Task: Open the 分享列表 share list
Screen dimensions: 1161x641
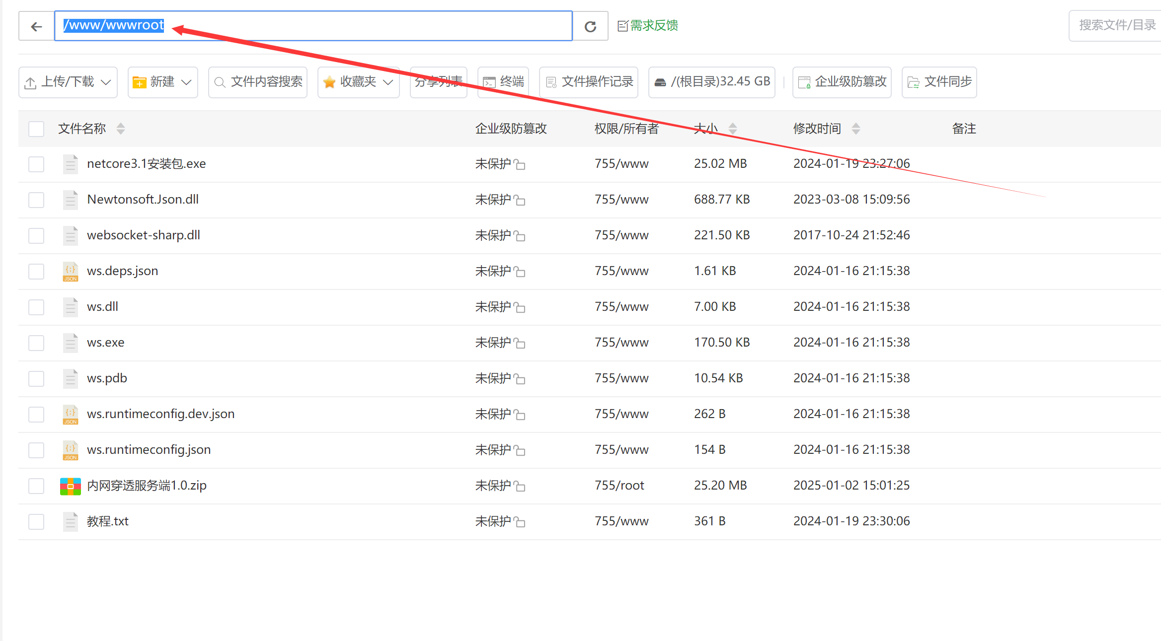Action: click(x=439, y=82)
